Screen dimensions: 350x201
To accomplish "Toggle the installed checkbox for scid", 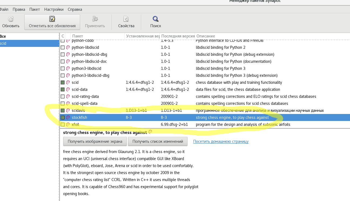I will (x=63, y=82).
